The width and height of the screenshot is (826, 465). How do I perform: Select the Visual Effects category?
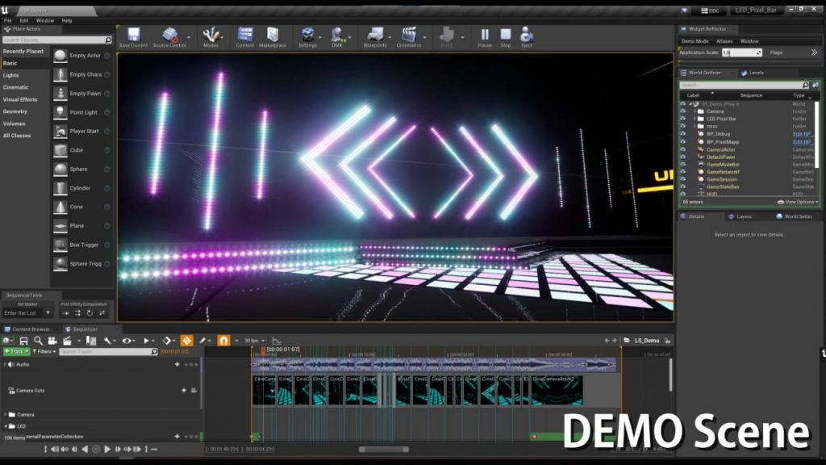(20, 99)
